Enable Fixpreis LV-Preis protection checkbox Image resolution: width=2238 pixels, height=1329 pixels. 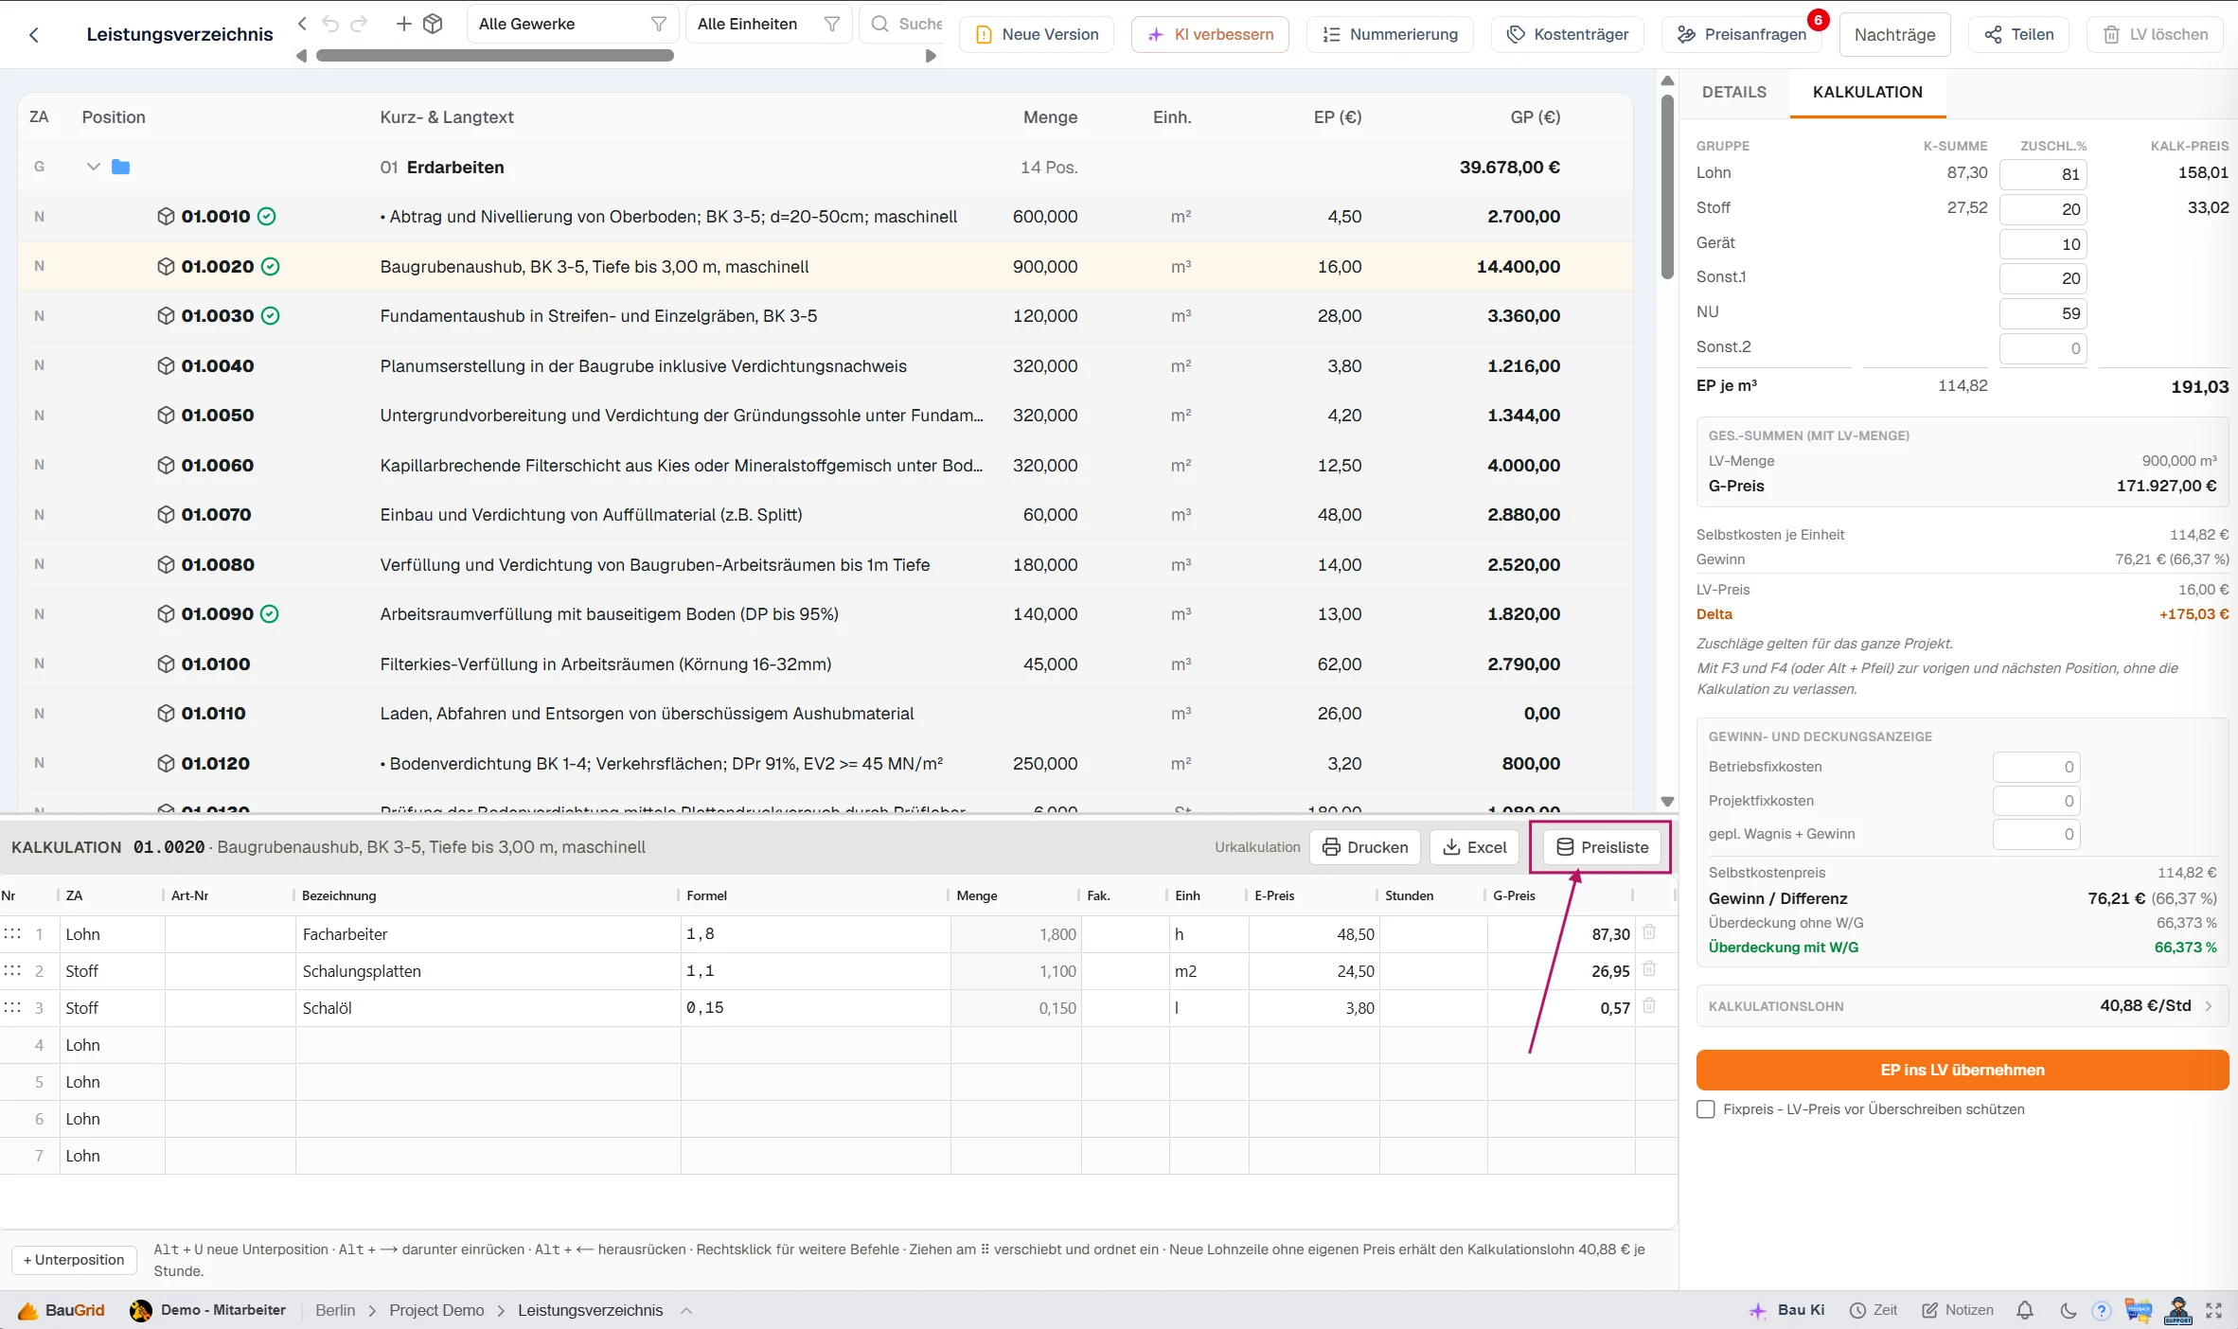click(1706, 1109)
